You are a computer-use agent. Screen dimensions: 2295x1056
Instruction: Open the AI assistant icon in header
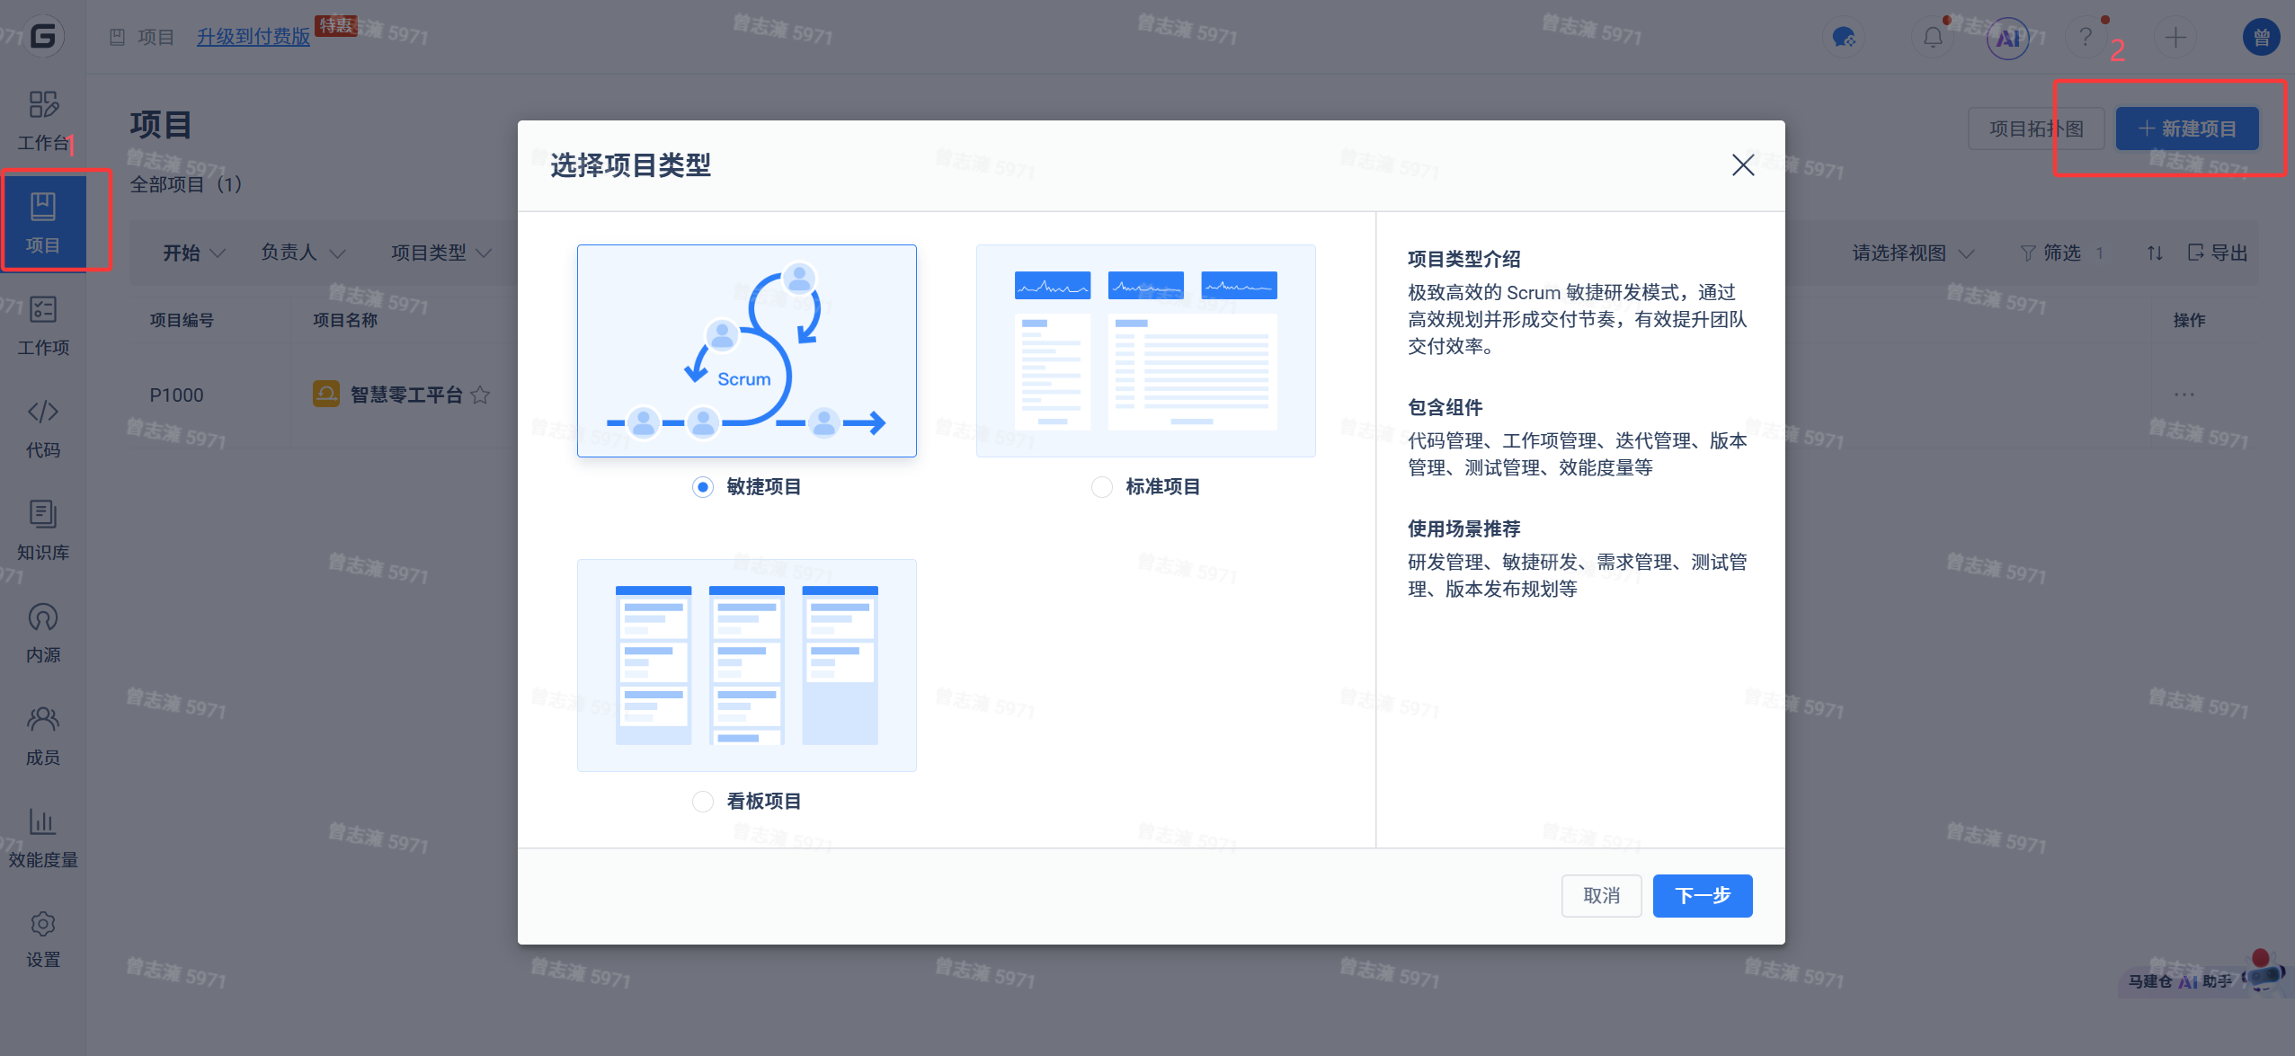tap(2007, 38)
